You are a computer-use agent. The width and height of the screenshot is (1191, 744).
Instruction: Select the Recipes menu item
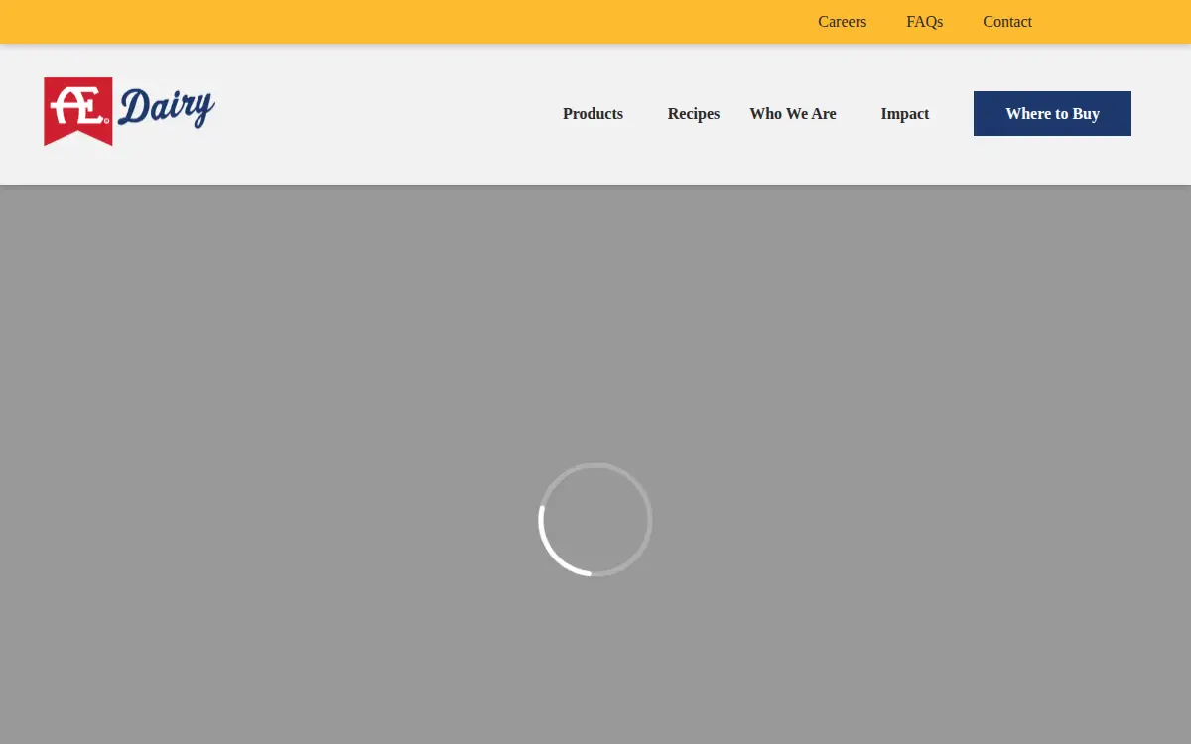click(x=693, y=114)
